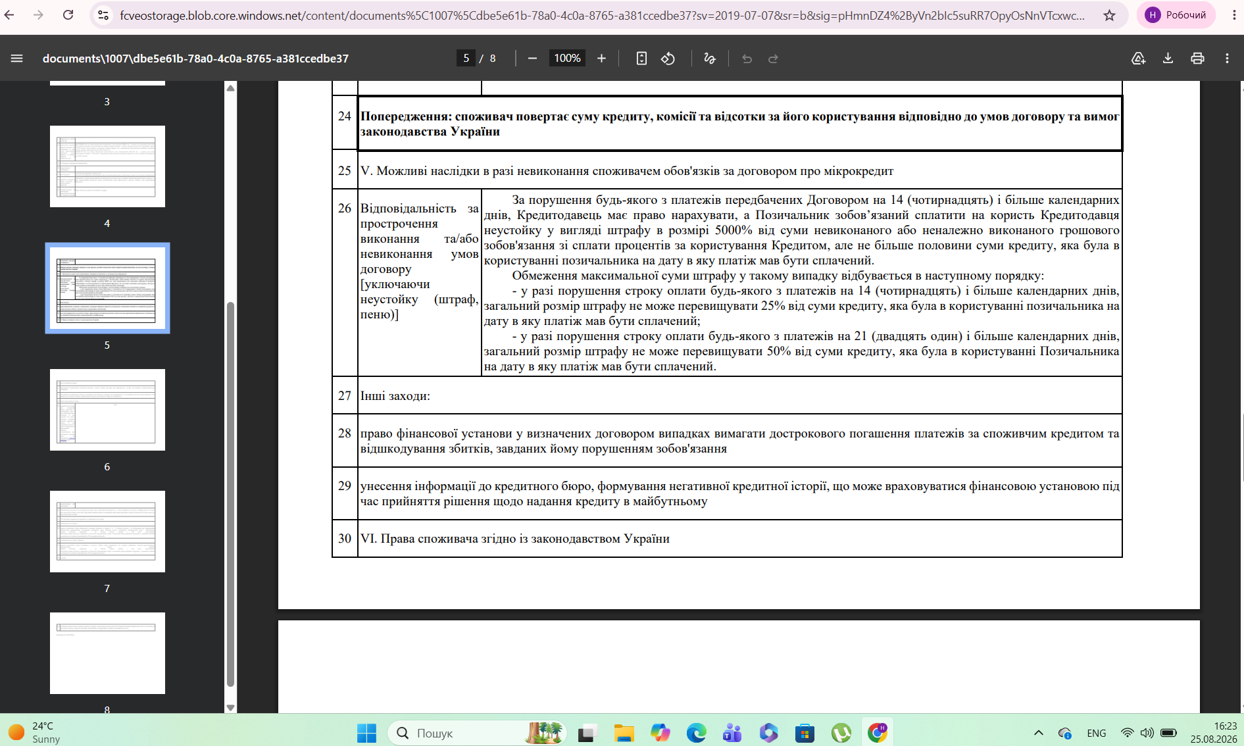This screenshot has width=1244, height=746.
Task: Fit the PDF page to width
Action: (x=641, y=59)
